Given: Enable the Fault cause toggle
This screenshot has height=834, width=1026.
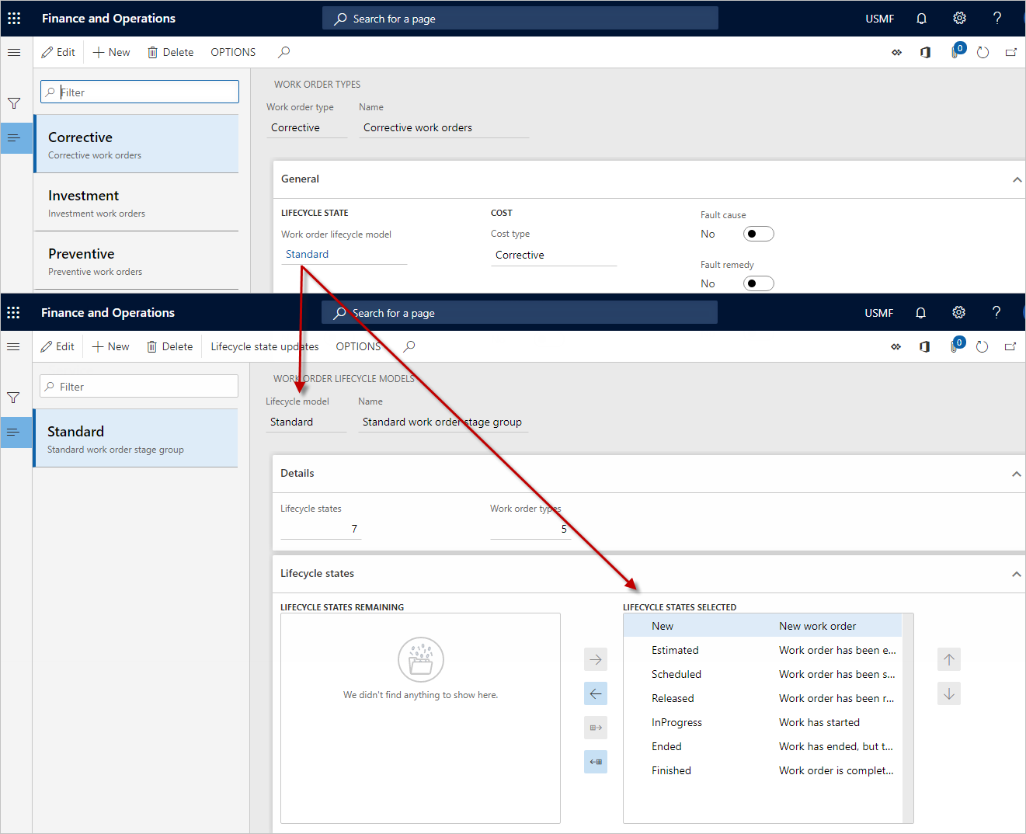Looking at the screenshot, I should (758, 233).
